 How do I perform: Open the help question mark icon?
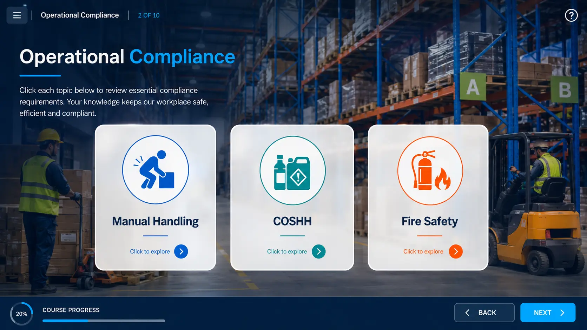tap(571, 15)
